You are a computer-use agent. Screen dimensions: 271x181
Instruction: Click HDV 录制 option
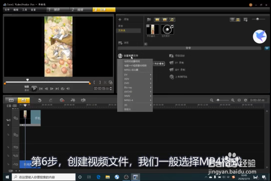point(177,70)
